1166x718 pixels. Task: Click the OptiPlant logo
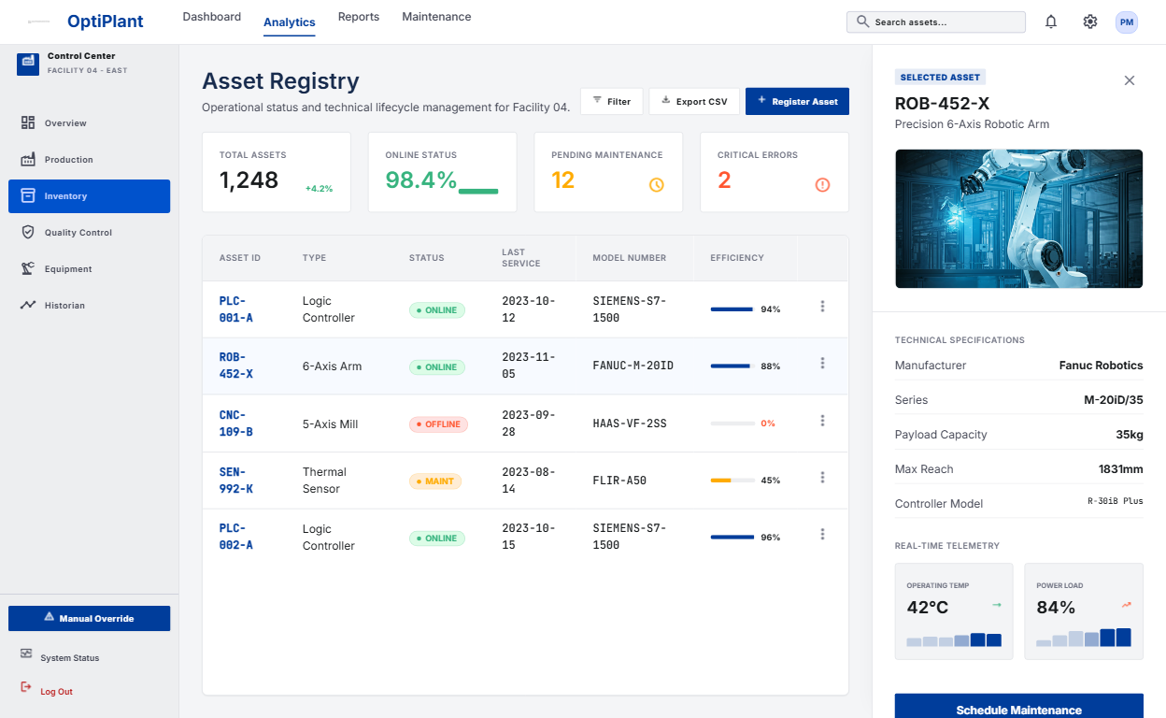[x=106, y=22]
